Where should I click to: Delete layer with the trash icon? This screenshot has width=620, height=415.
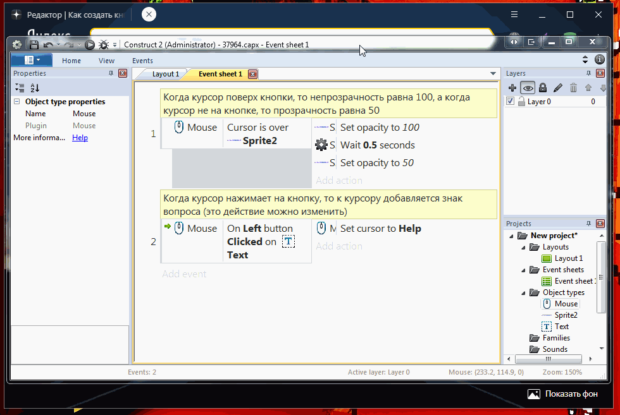point(573,88)
